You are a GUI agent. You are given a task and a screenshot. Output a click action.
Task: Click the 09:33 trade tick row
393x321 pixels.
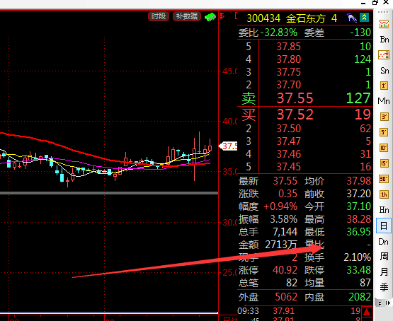tap(300, 311)
